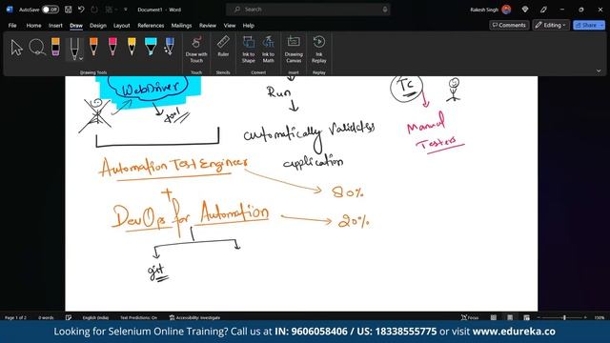Collapse the ribbon with chevron
The image size is (610, 343).
[x=599, y=71]
